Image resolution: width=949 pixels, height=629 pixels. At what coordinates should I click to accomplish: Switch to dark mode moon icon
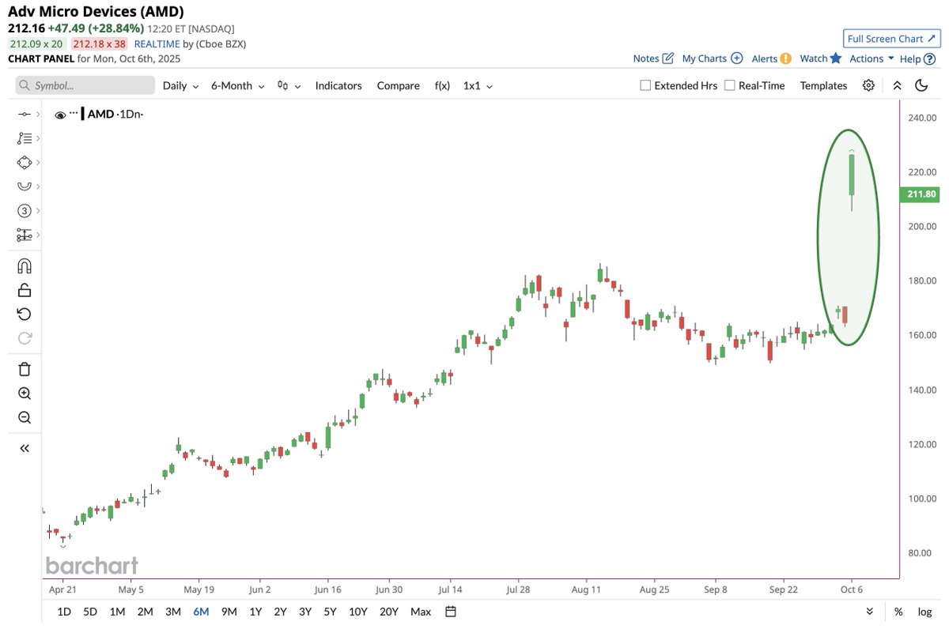[921, 85]
